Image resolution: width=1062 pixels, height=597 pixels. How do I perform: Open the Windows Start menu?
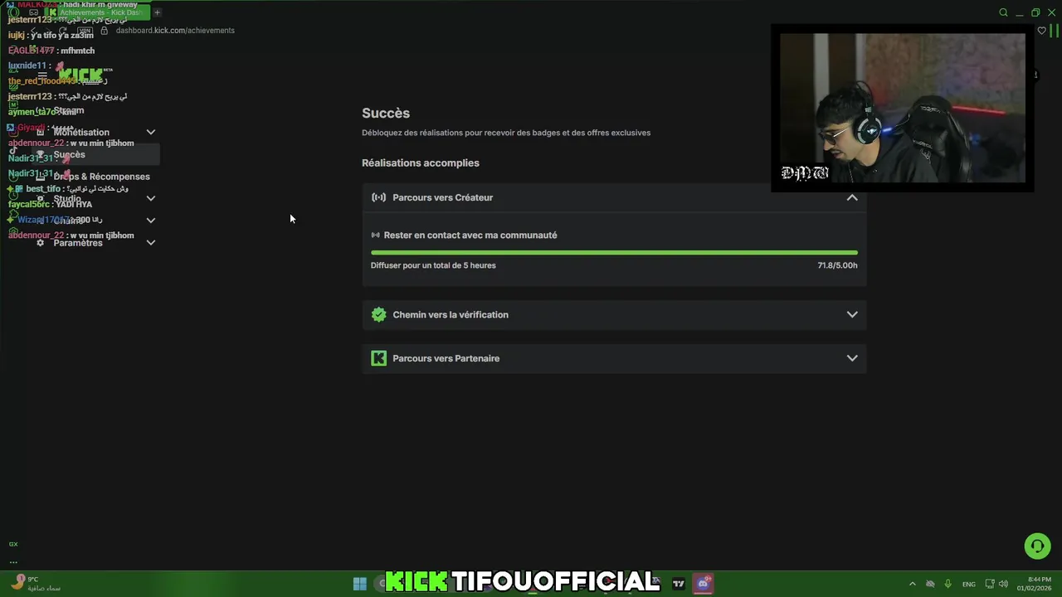[x=360, y=584]
